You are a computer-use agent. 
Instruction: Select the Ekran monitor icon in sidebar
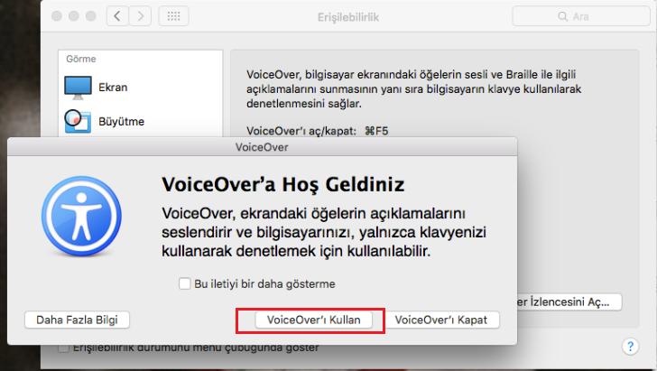(78, 88)
